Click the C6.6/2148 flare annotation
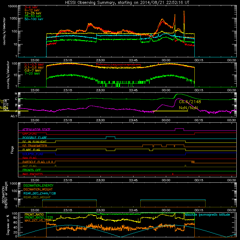The image size is (240, 240). 190,102
